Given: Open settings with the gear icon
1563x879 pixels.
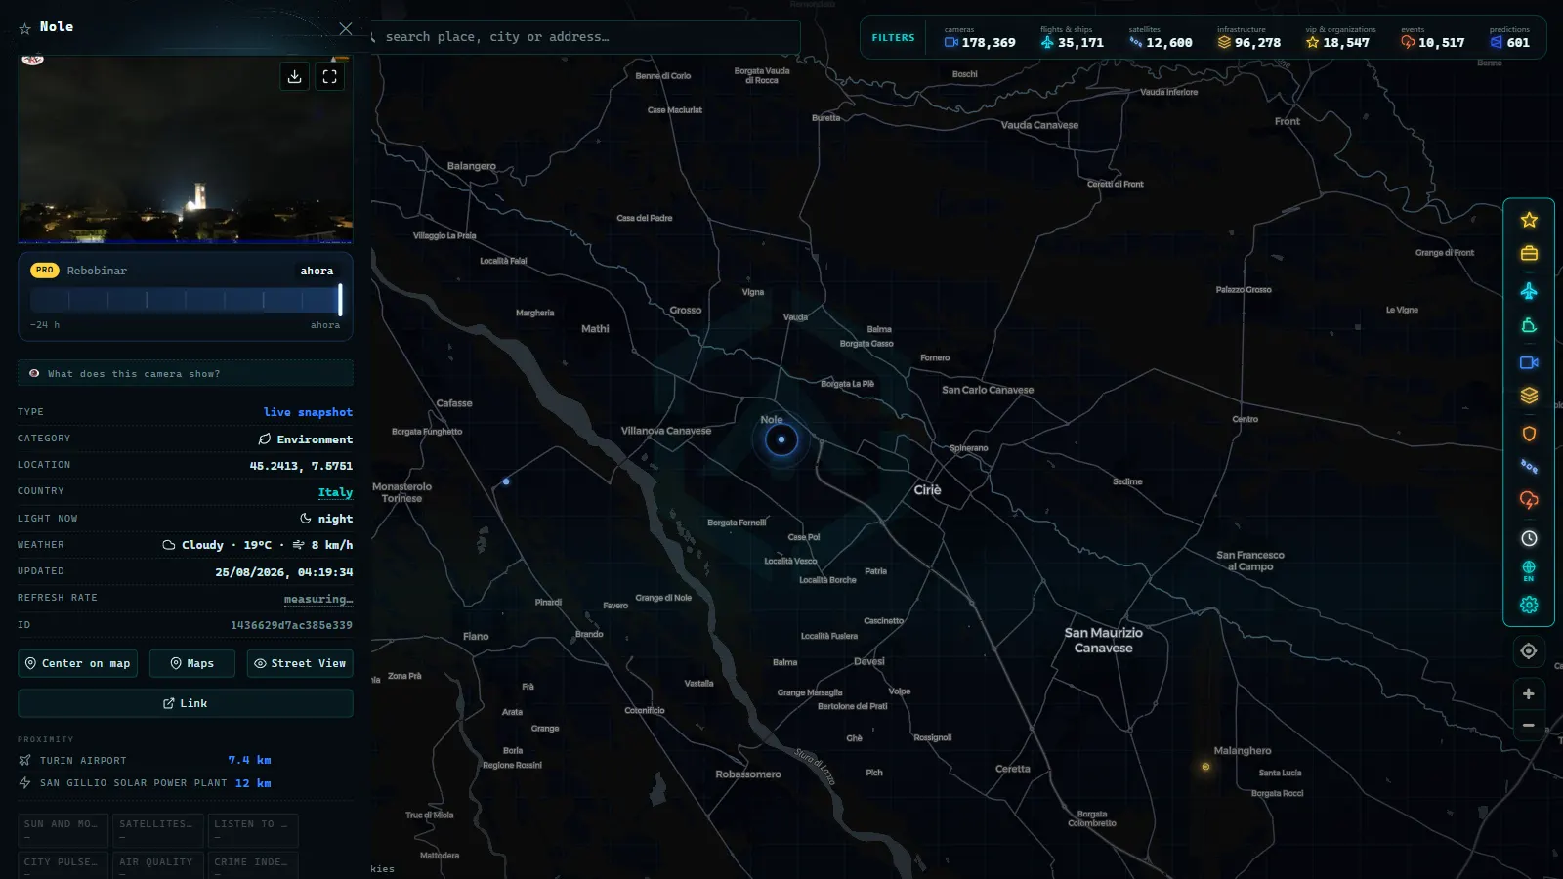Looking at the screenshot, I should pyautogui.click(x=1529, y=606).
